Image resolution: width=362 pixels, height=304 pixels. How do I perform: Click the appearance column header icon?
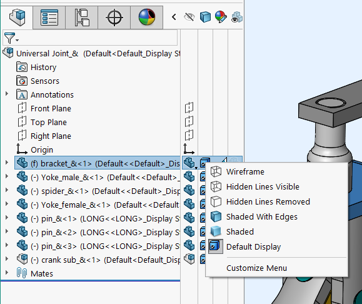tap(221, 17)
